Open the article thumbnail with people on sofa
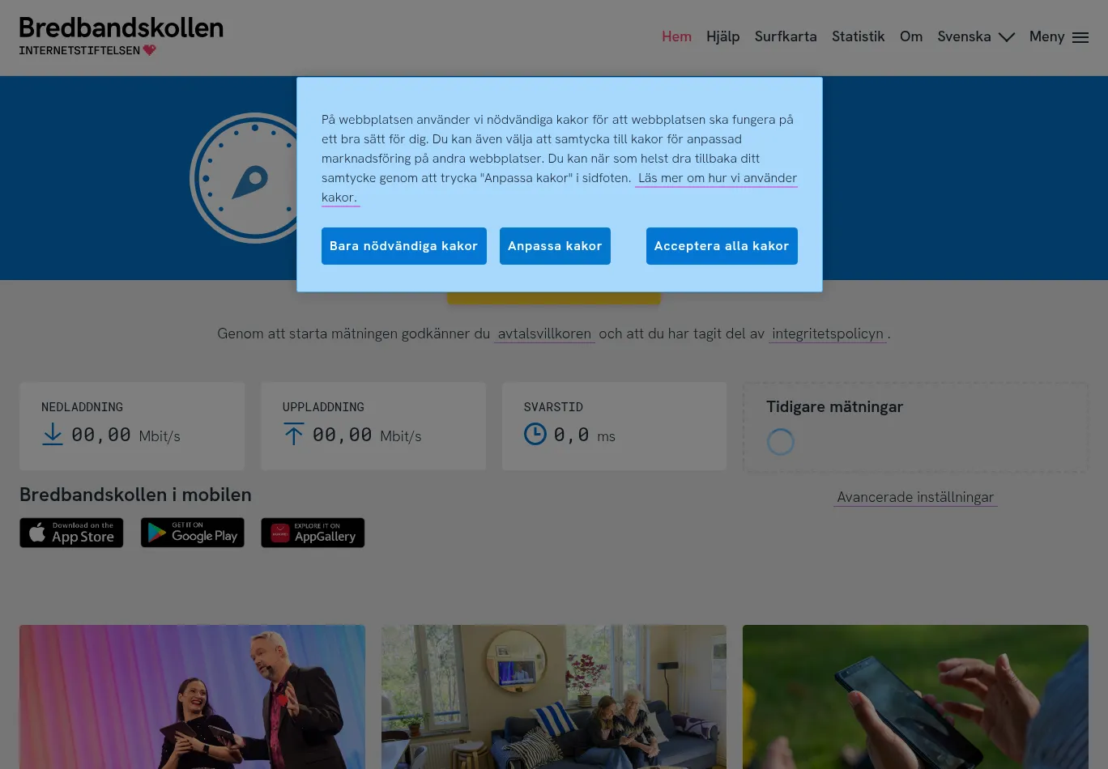This screenshot has width=1108, height=769. [x=554, y=697]
